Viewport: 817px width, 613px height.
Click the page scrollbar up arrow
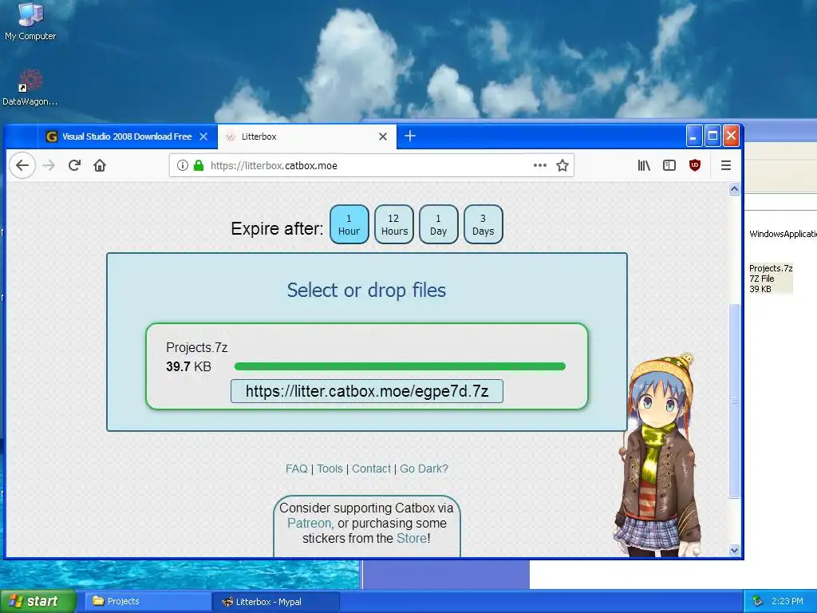[734, 188]
